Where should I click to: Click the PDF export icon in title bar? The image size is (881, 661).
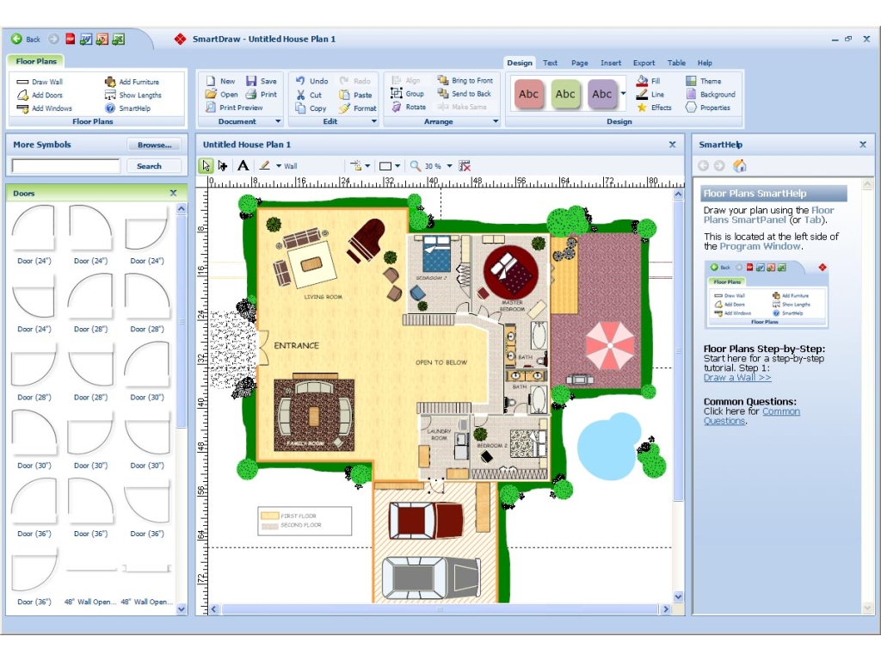click(71, 39)
